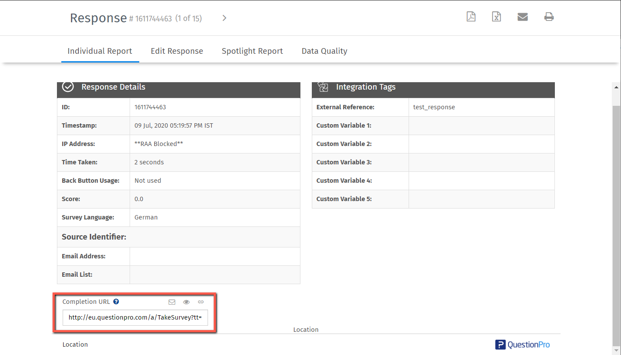Copy the Completion URL link icon

201,302
